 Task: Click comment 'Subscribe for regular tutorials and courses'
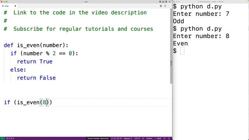click(83, 29)
